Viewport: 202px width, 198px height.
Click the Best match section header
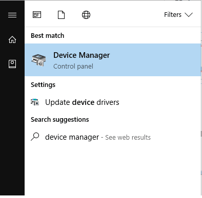coord(48,36)
